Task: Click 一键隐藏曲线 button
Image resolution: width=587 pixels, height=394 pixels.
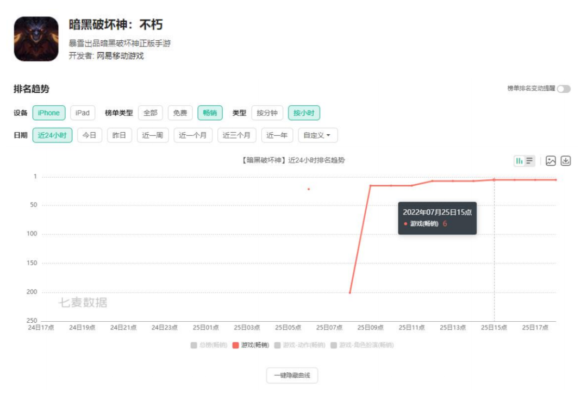Action: click(x=292, y=376)
